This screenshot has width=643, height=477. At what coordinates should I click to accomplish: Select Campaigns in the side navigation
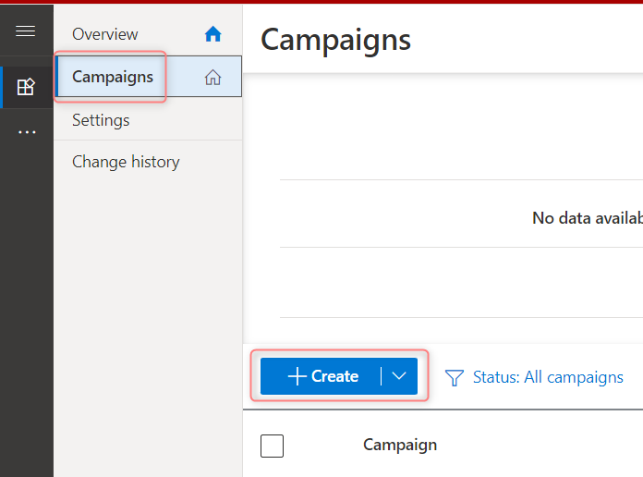113,77
